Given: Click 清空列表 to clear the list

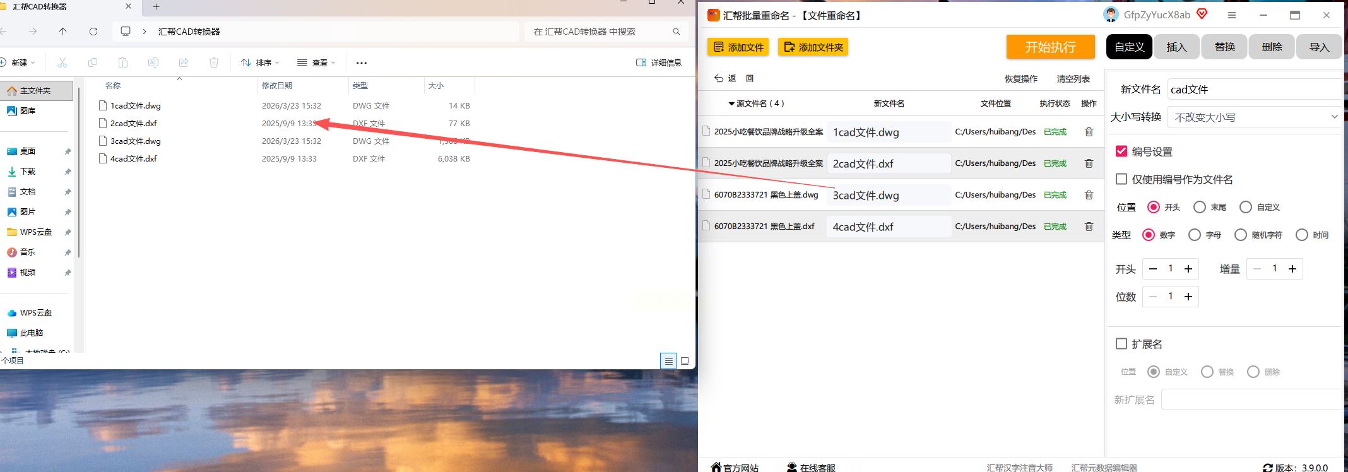Looking at the screenshot, I should (x=1073, y=79).
